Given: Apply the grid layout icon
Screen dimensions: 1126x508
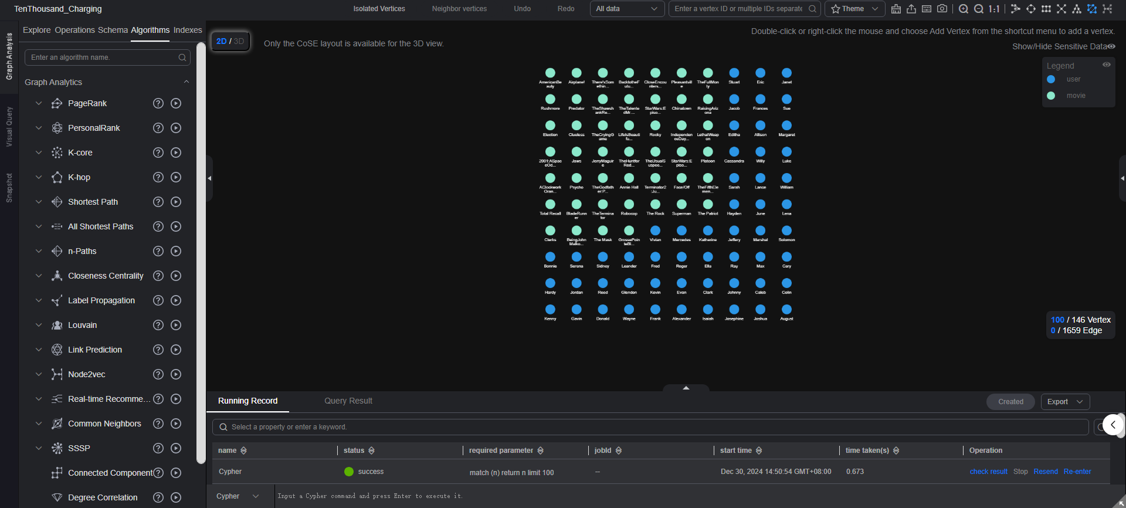Looking at the screenshot, I should pyautogui.click(x=1046, y=9).
